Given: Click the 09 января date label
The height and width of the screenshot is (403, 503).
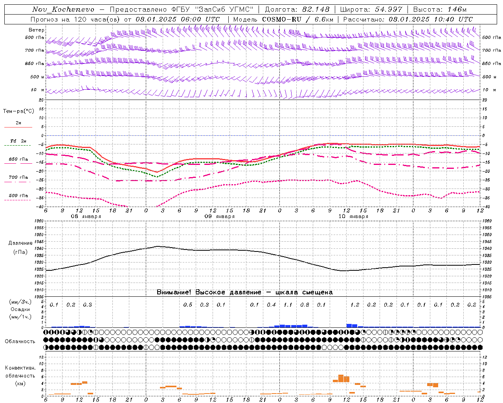Looking at the screenshot, I should pos(219,216).
